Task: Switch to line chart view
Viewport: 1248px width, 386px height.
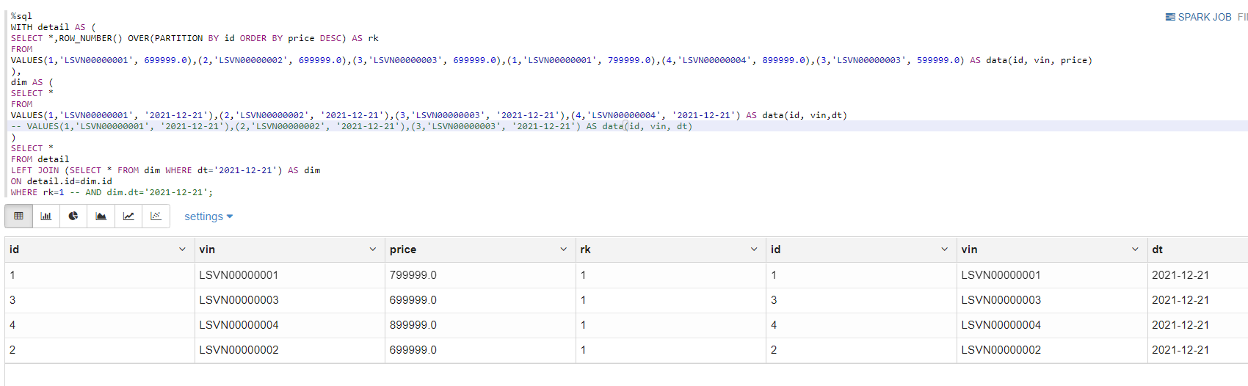Action: [x=128, y=216]
